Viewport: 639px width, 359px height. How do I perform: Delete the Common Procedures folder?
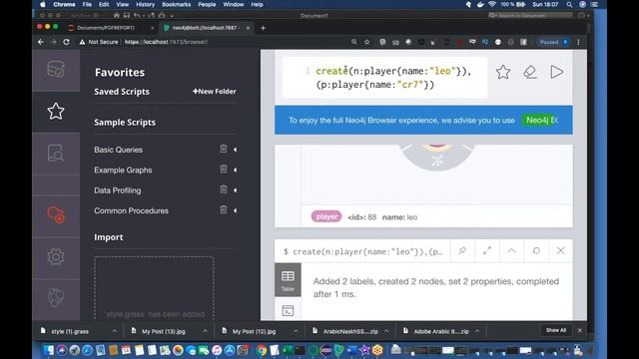coord(224,209)
